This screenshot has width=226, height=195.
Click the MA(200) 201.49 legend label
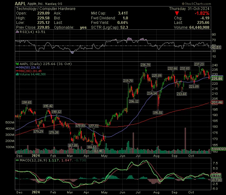(x=30, y=71)
